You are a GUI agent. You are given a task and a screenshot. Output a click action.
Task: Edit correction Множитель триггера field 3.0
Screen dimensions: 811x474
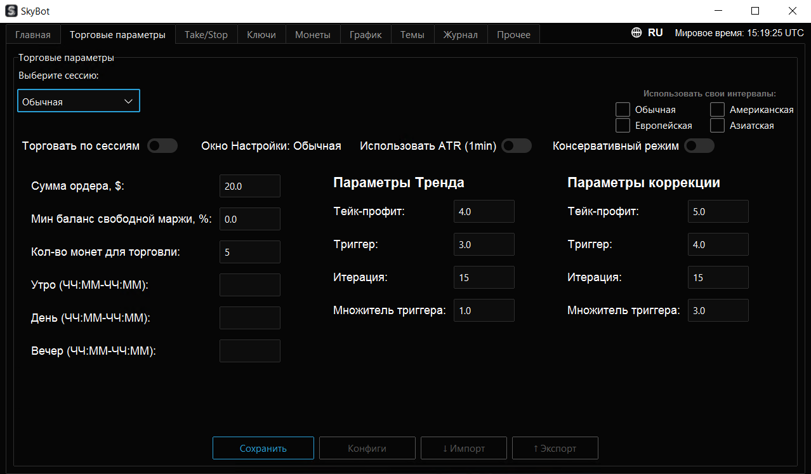pyautogui.click(x=718, y=310)
